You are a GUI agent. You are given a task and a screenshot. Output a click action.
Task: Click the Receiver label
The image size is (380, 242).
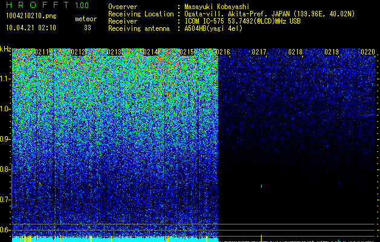click(123, 21)
